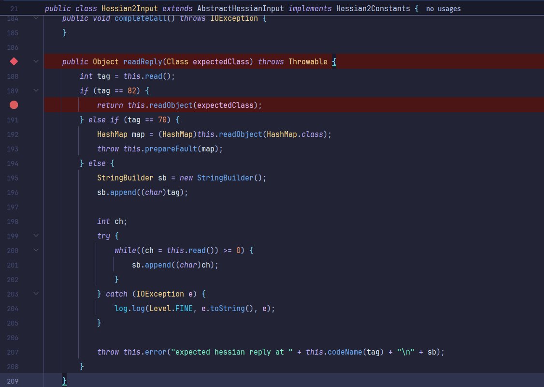
Task: Click the StringBuilder type on line 195
Action: coord(125,178)
